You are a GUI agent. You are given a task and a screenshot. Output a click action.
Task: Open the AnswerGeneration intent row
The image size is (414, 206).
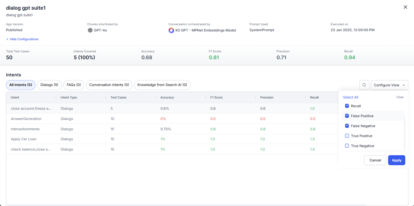click(26, 119)
